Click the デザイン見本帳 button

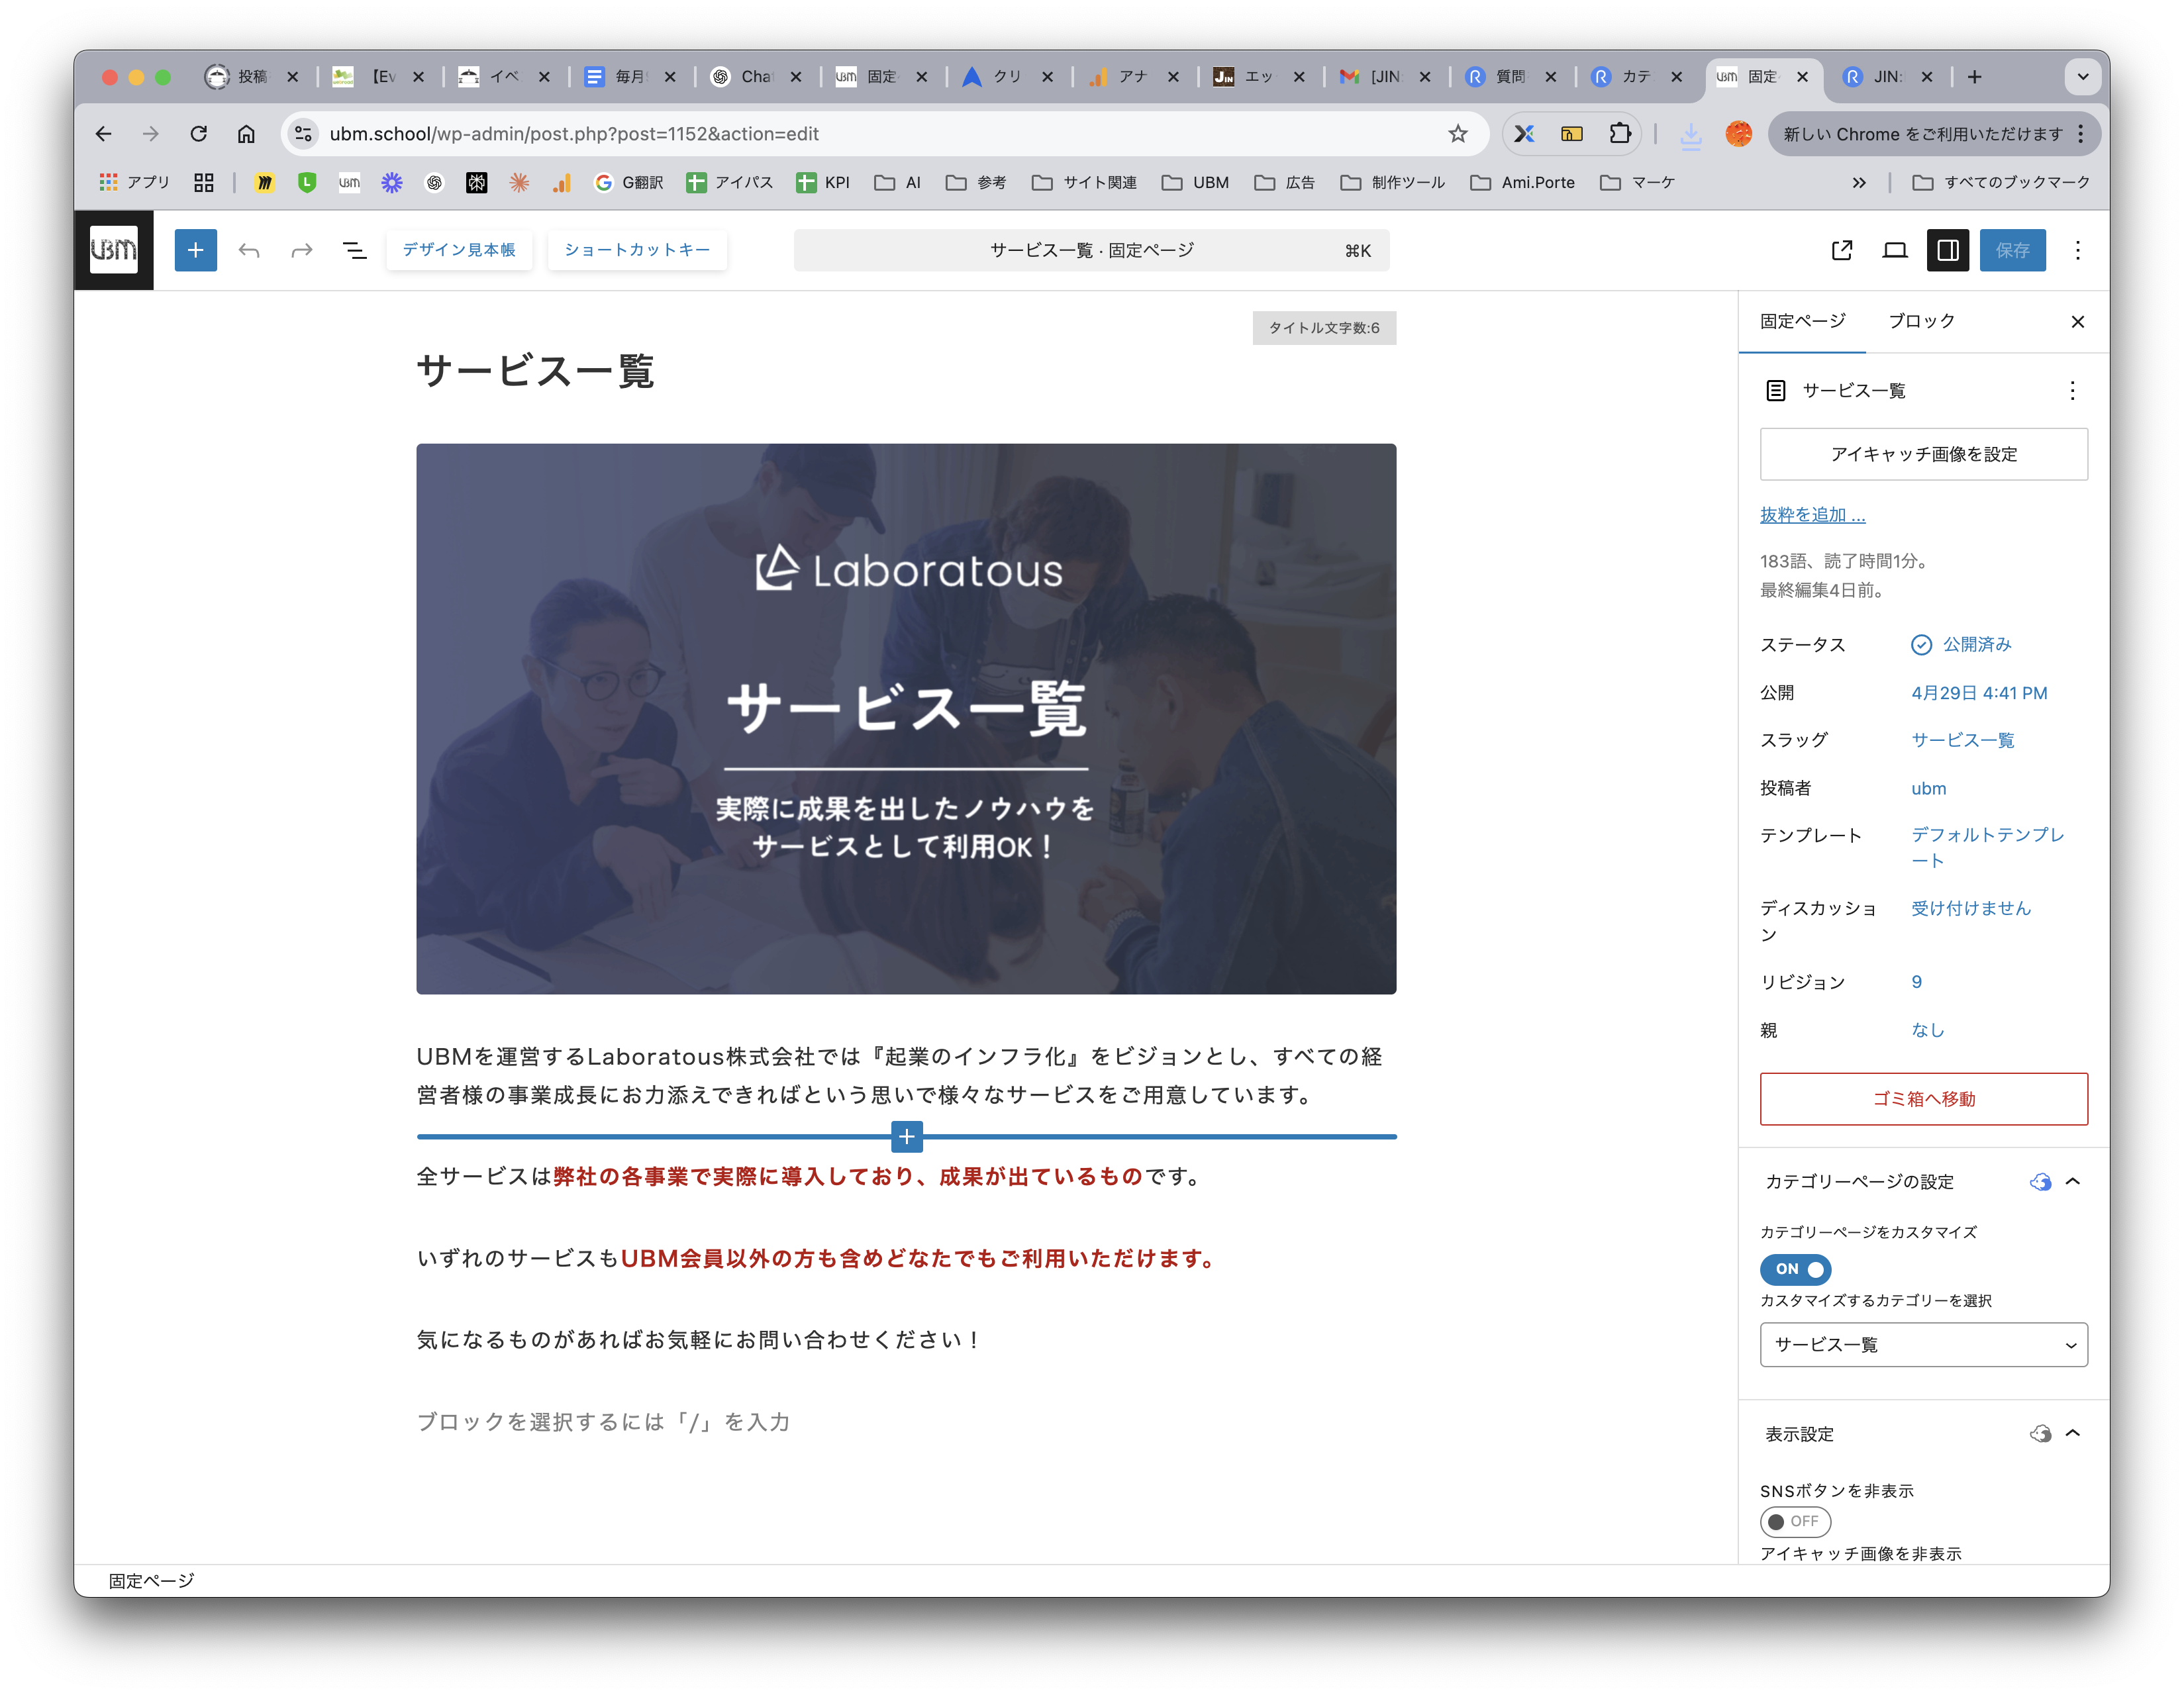[x=459, y=250]
